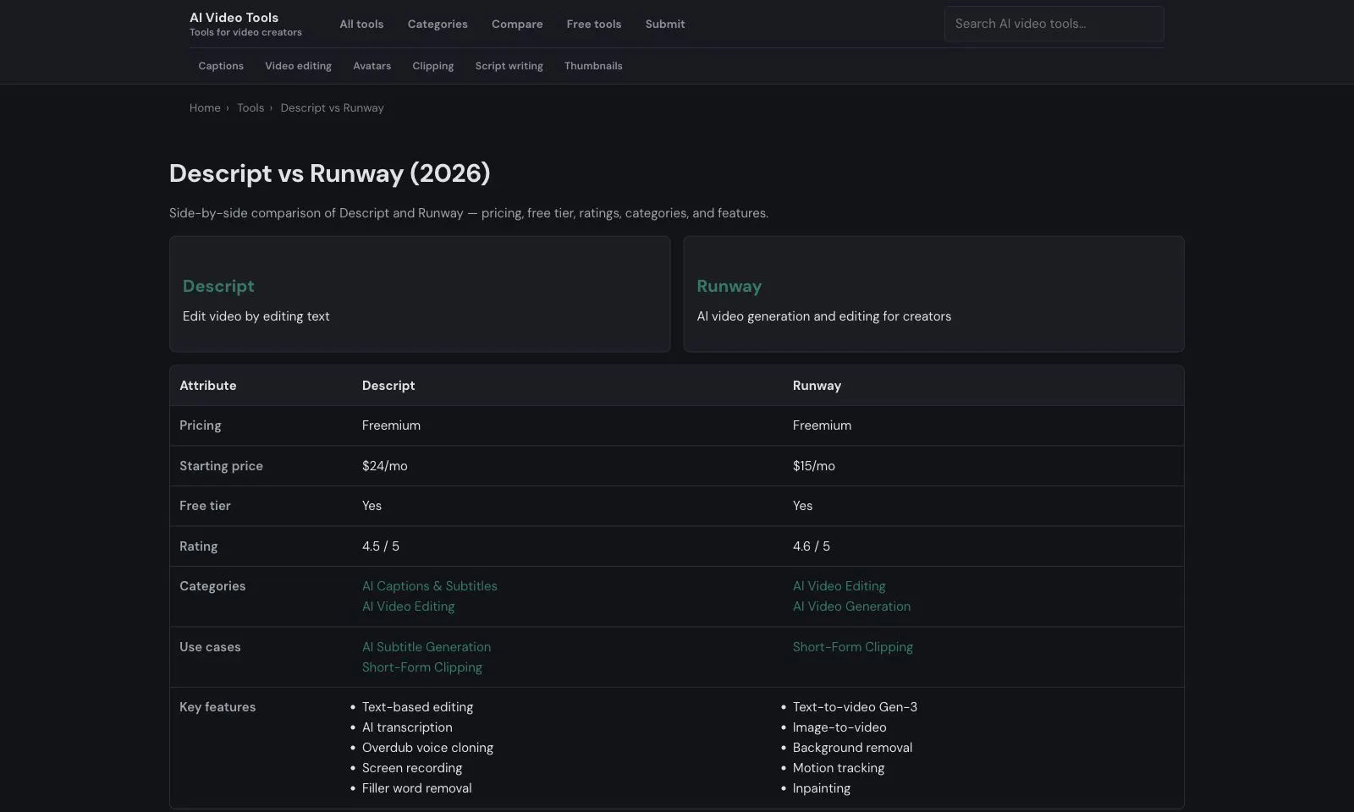The width and height of the screenshot is (1354, 812).
Task: Open the Captions sub-navigation link
Action: pos(221,66)
